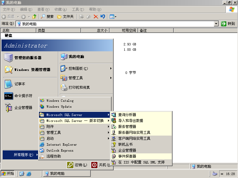Sort by the 可用空间 column header
This screenshot has width=238, height=178.
pyautogui.click(x=124, y=31)
